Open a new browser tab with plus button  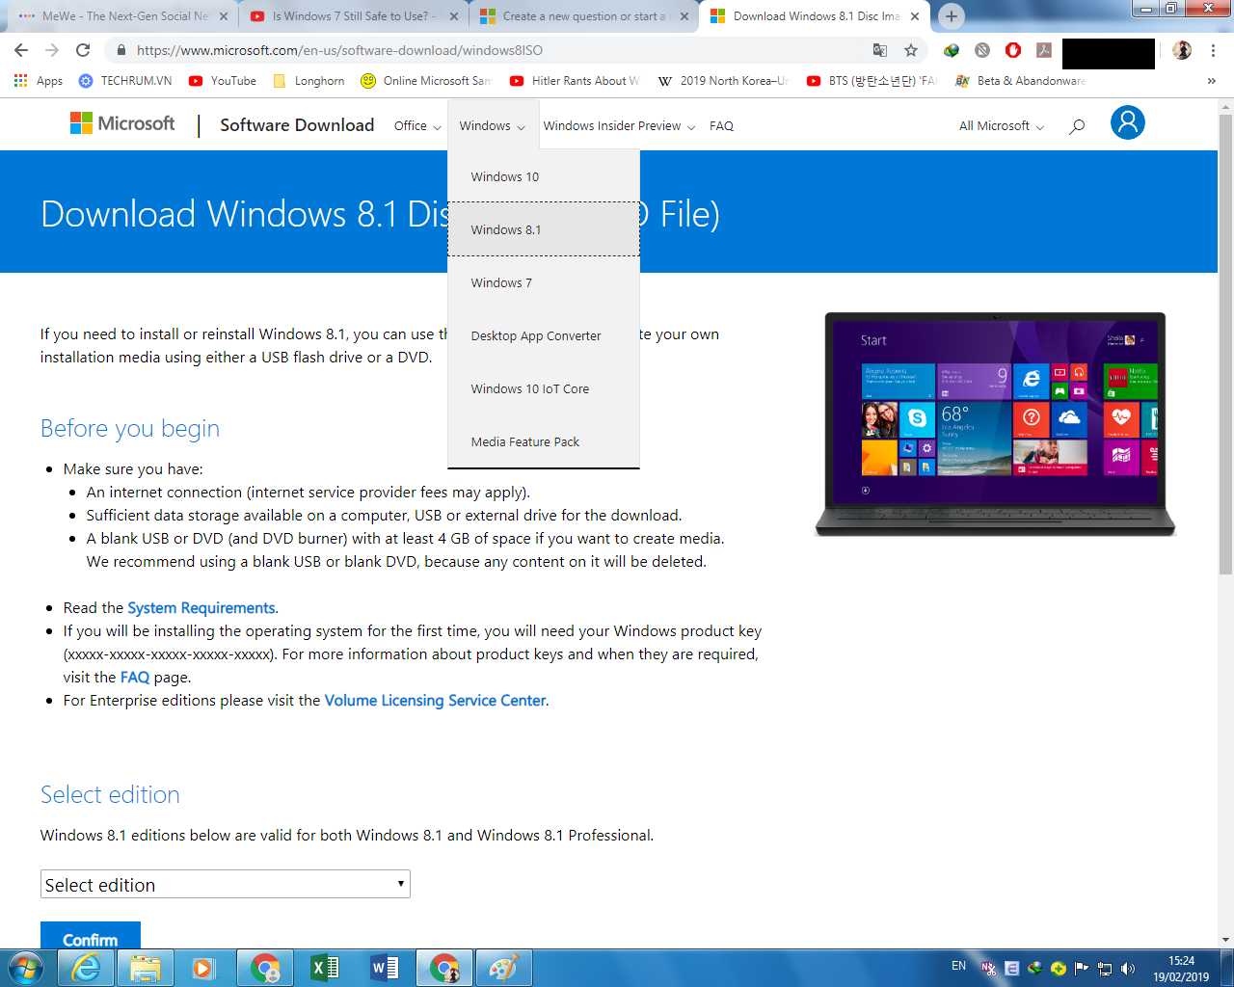(952, 16)
